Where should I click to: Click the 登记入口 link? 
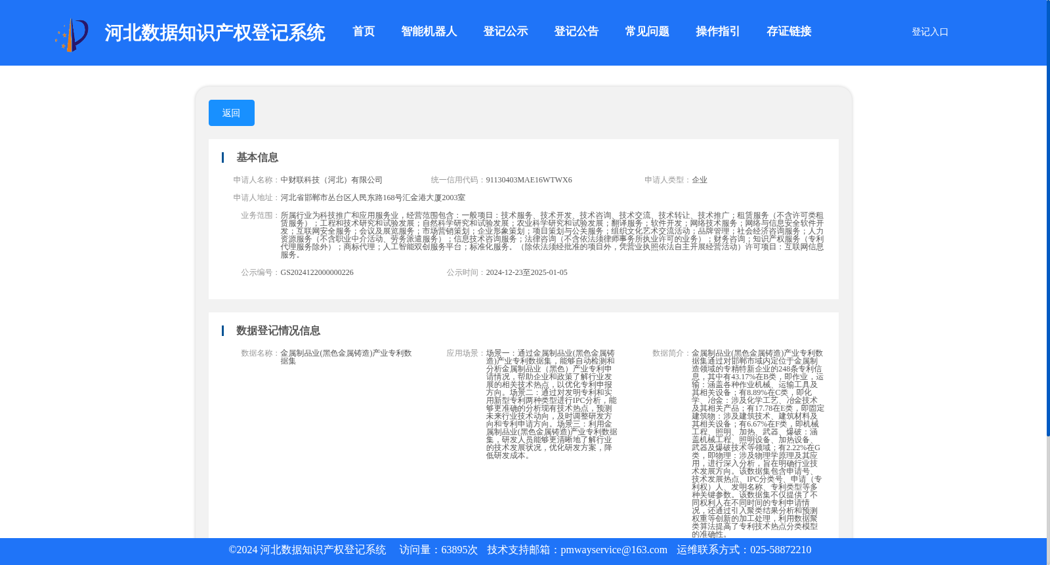[930, 31]
